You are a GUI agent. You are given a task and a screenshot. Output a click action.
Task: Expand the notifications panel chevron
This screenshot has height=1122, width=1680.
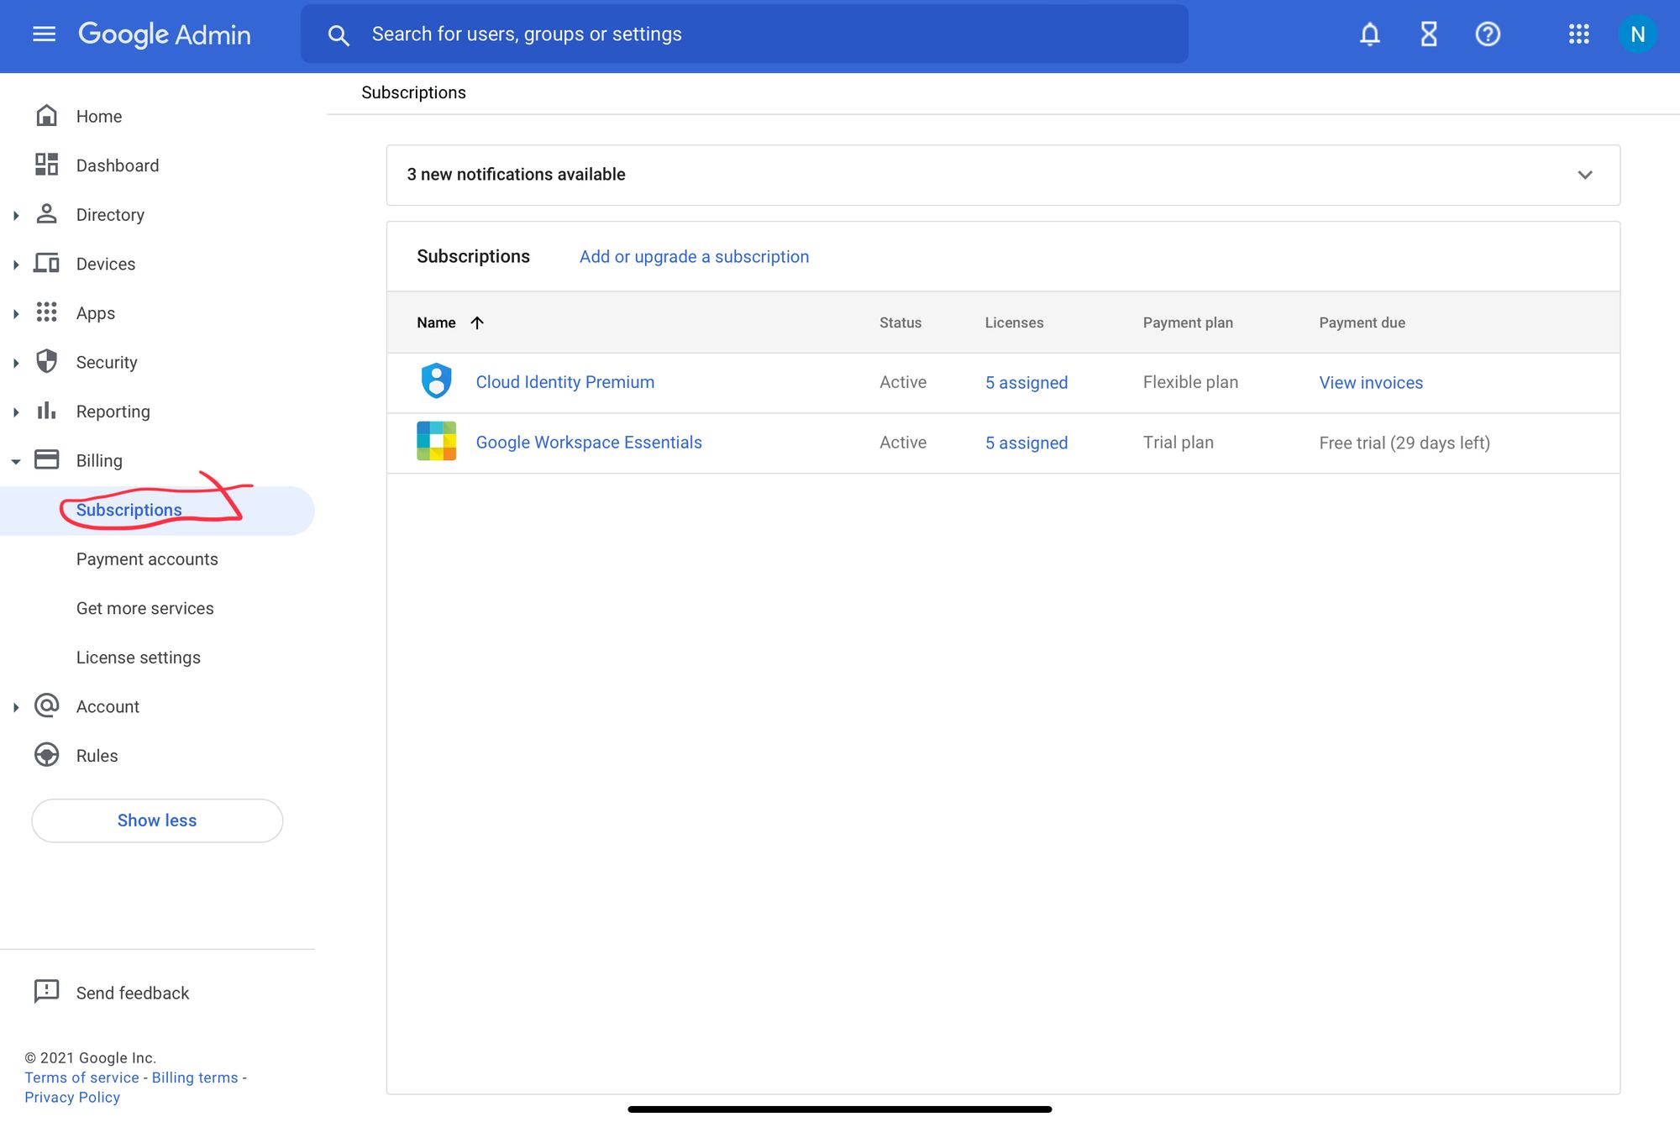pos(1585,175)
